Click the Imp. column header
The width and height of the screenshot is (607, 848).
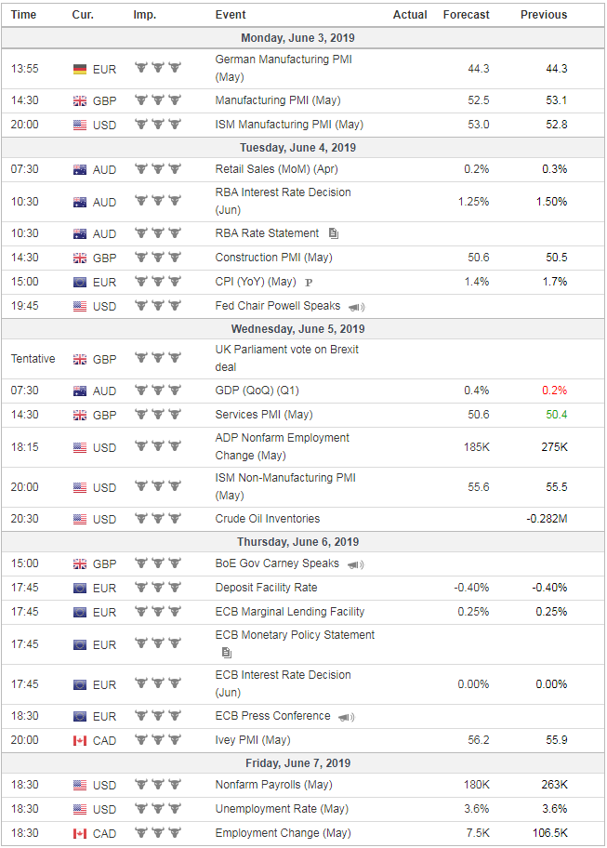(x=145, y=15)
